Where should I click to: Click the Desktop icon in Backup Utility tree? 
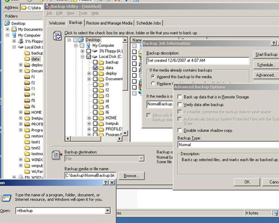point(81,40)
